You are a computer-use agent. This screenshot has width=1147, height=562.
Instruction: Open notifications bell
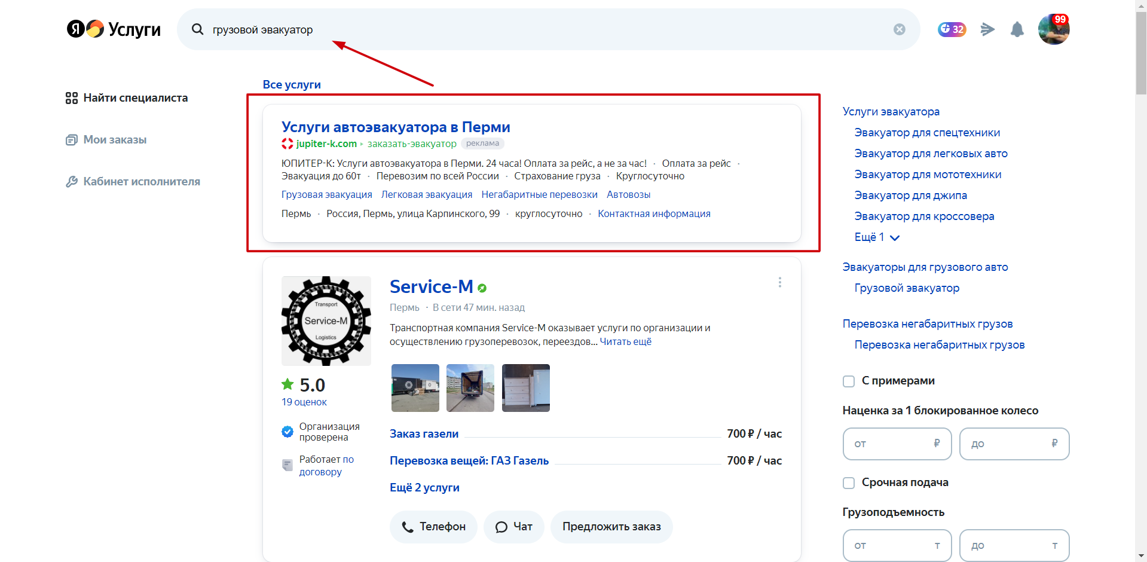click(1017, 29)
